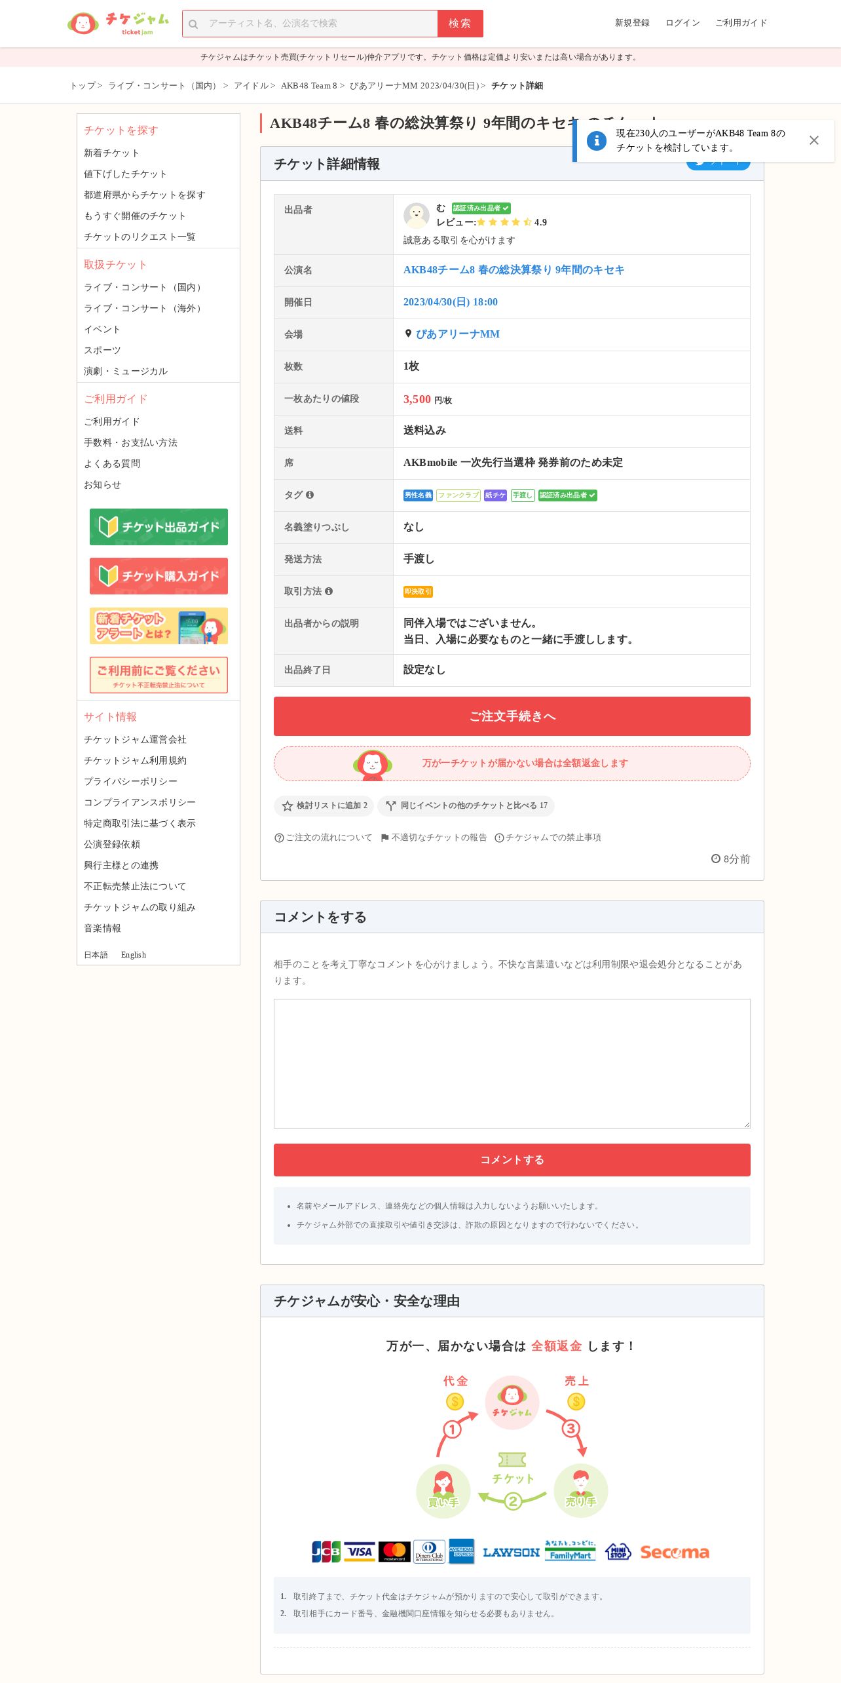Open チケットのリクエスト一覧
Viewport: 841px width, 1683px height.
[140, 237]
